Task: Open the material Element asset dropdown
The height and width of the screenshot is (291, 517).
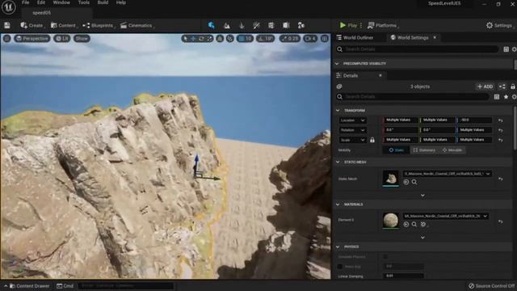Action: click(x=445, y=216)
